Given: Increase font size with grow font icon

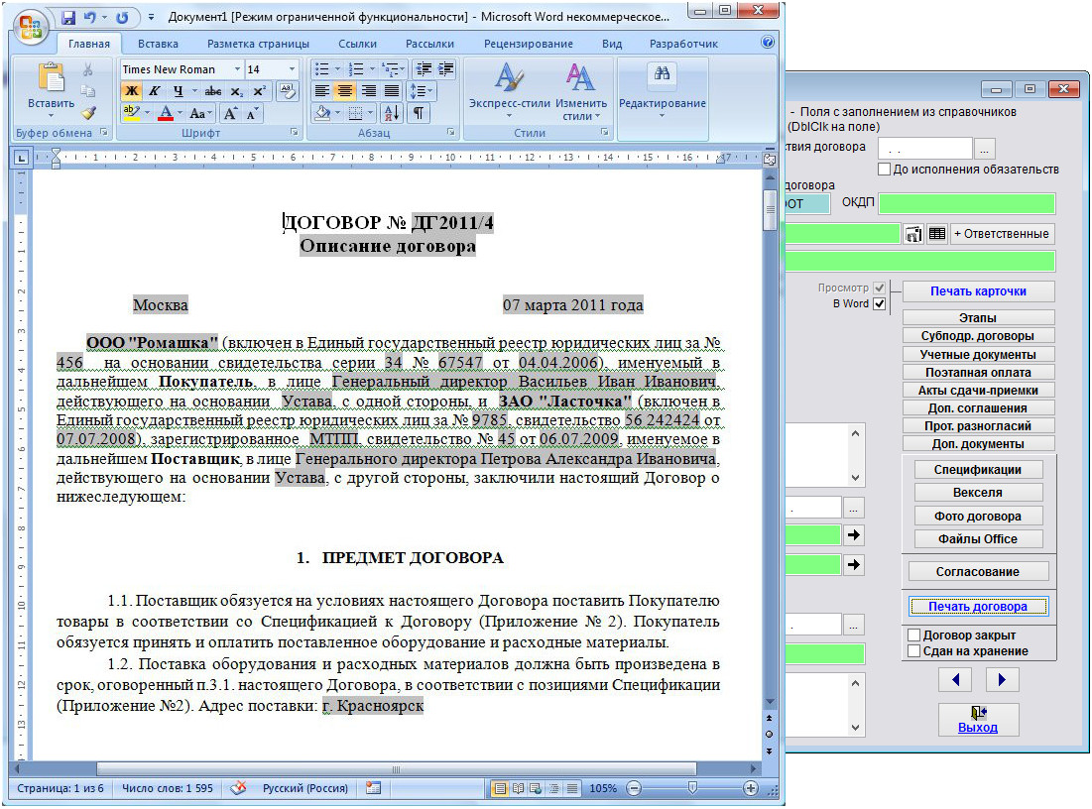Looking at the screenshot, I should tap(230, 113).
